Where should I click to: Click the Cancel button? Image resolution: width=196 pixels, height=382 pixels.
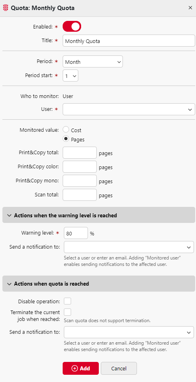click(119, 368)
